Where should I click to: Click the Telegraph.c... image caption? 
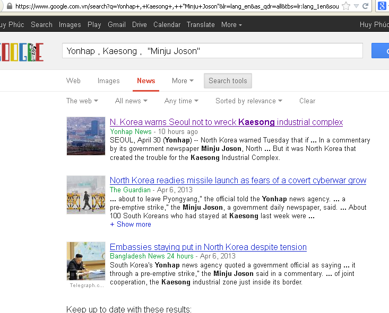pos(87,285)
